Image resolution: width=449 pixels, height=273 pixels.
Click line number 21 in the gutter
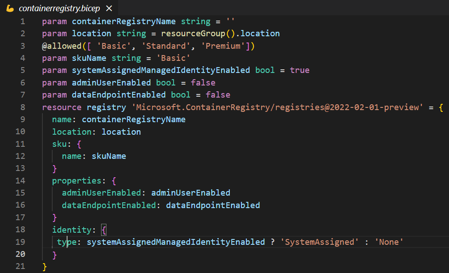pyautogui.click(x=20, y=267)
